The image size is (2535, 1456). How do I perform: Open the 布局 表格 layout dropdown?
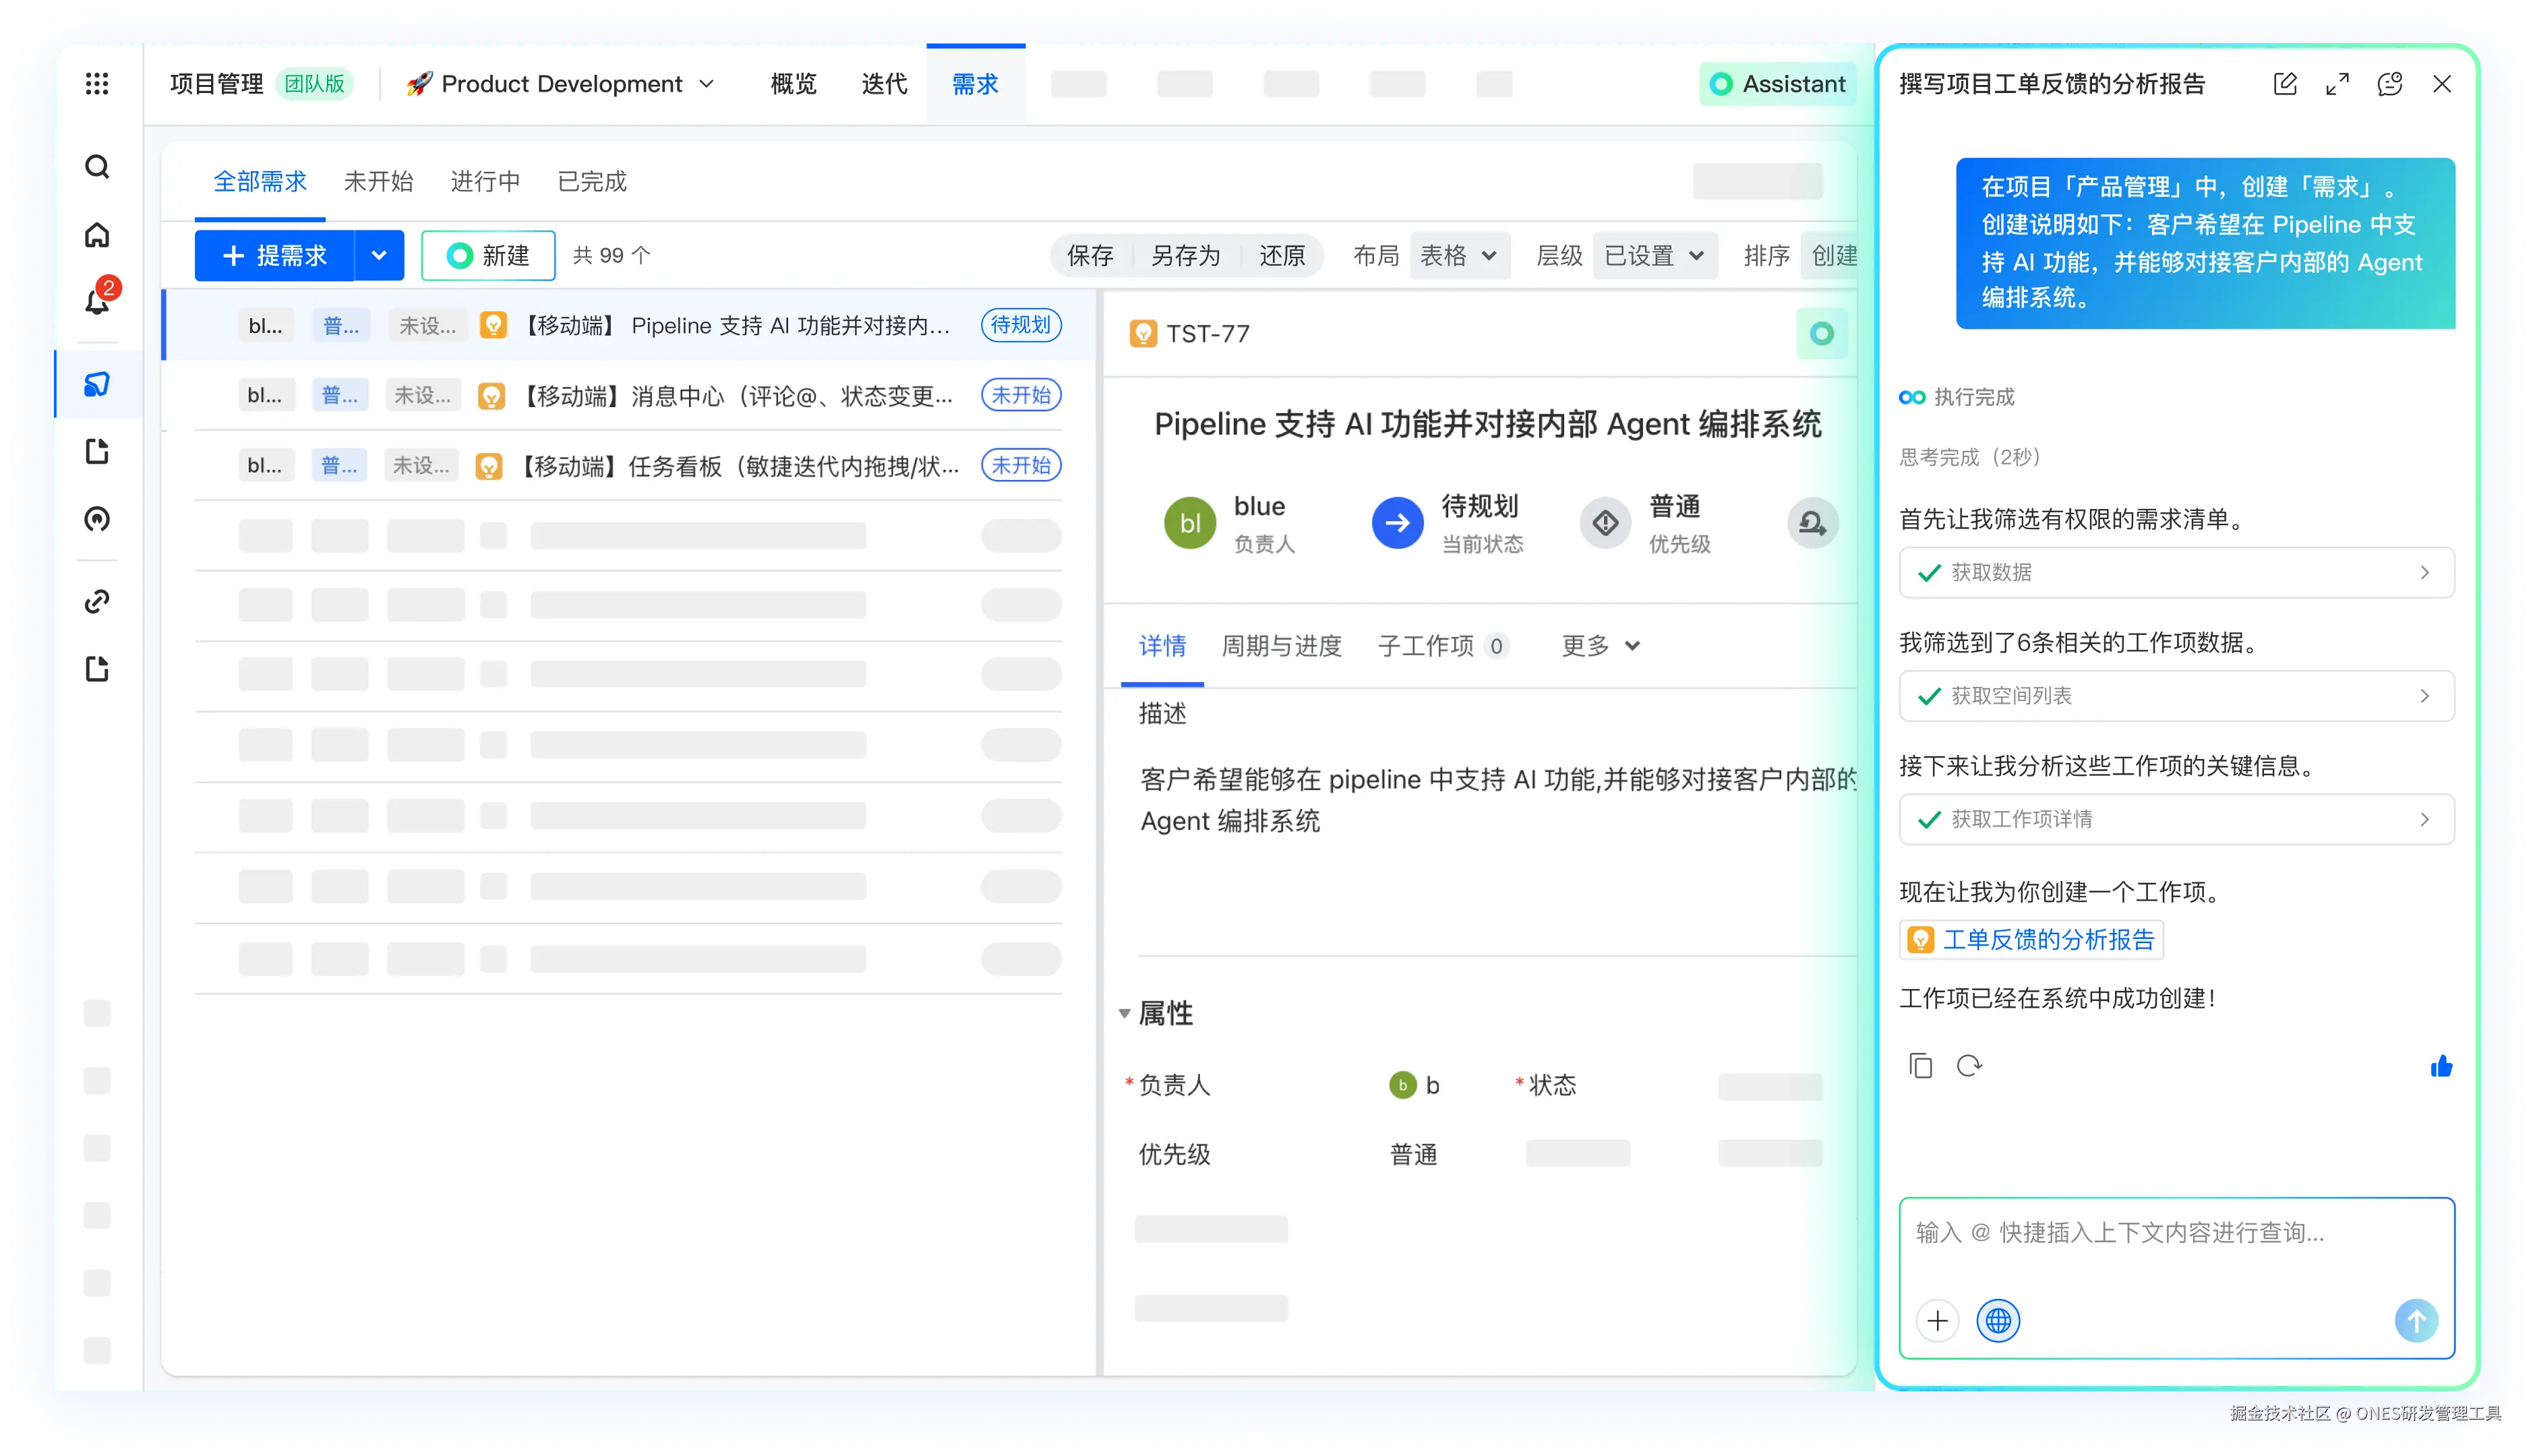1459,256
